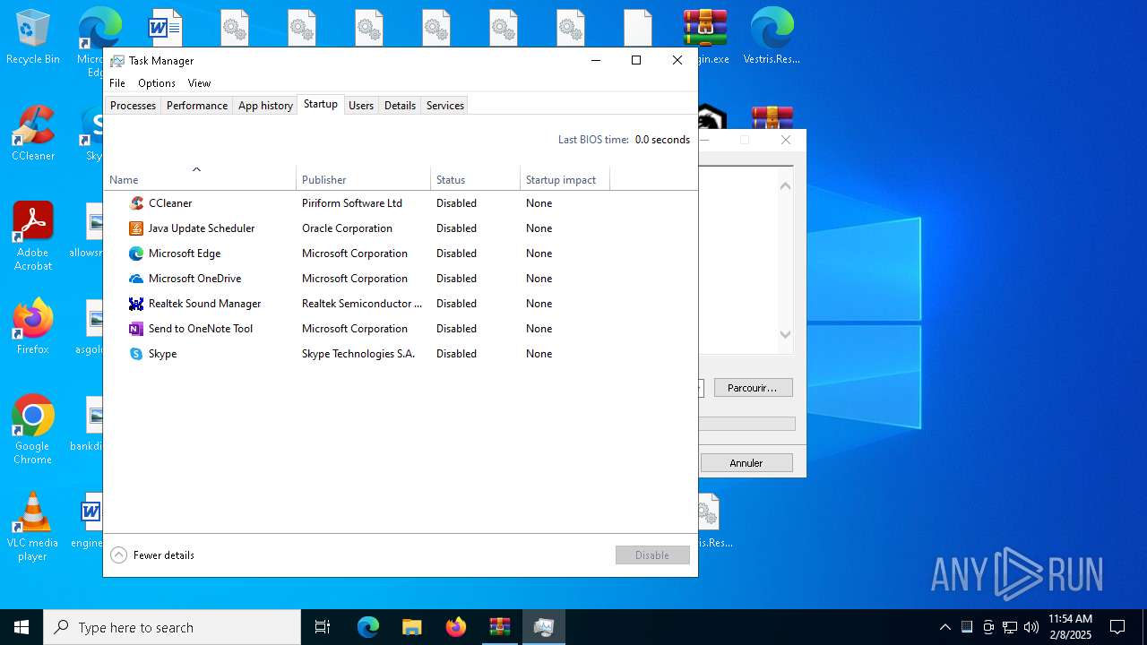Open the Google Chrome desktop shortcut
1147x645 pixels.
point(33,430)
